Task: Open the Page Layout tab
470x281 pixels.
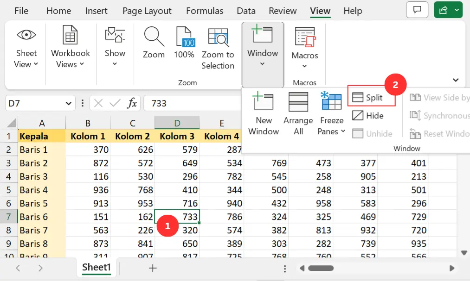Action: click(147, 11)
